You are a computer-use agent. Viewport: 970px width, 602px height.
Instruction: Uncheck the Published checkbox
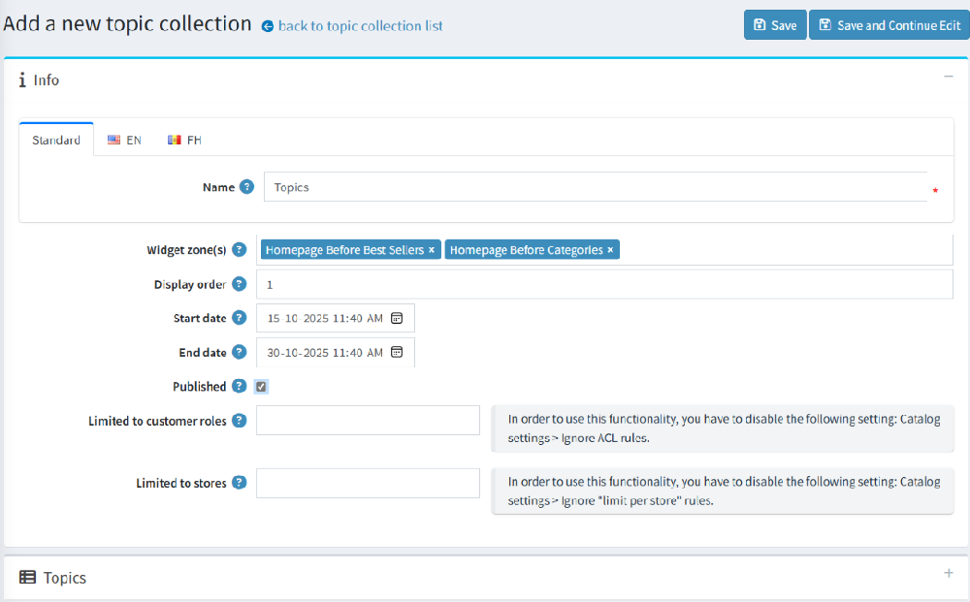click(262, 387)
